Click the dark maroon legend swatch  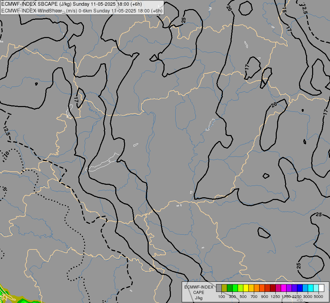273,288
